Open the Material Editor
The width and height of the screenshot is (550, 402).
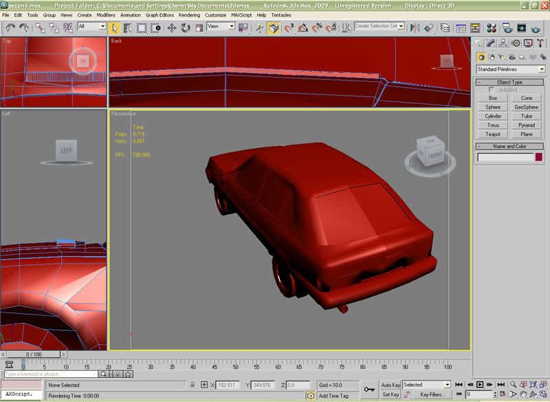pos(492,28)
